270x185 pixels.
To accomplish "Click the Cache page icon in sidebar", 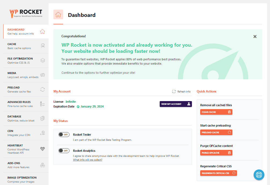I will 43,46.
